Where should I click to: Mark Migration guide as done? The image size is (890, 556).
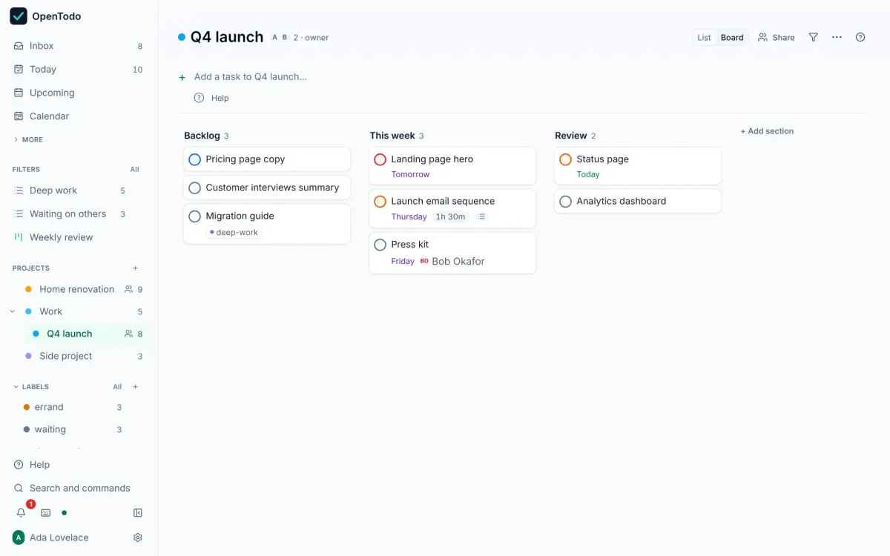(195, 216)
